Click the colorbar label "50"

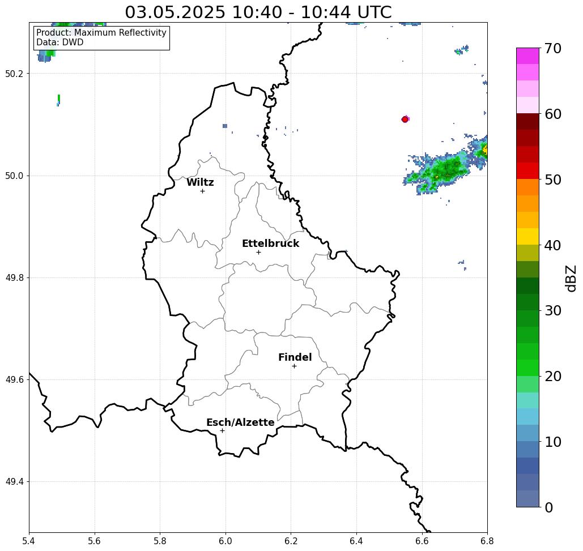(553, 180)
